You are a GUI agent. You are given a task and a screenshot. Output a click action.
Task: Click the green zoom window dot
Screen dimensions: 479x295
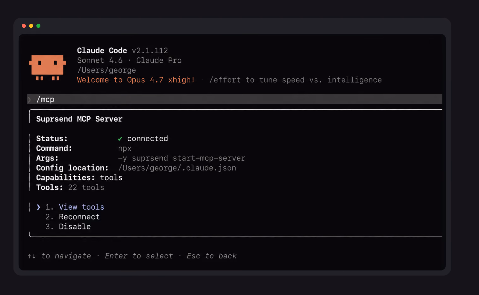point(38,26)
